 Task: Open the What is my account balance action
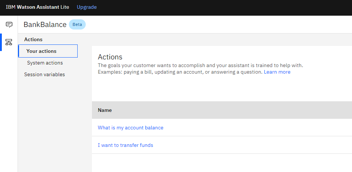click(x=131, y=128)
